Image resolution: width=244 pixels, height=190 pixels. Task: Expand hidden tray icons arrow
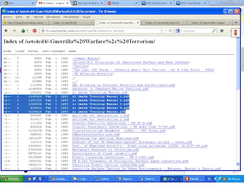pyautogui.click(x=215, y=179)
